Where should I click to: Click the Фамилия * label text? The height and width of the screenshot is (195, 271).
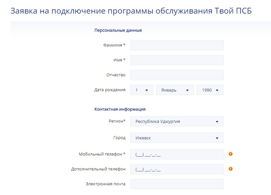[x=114, y=45]
